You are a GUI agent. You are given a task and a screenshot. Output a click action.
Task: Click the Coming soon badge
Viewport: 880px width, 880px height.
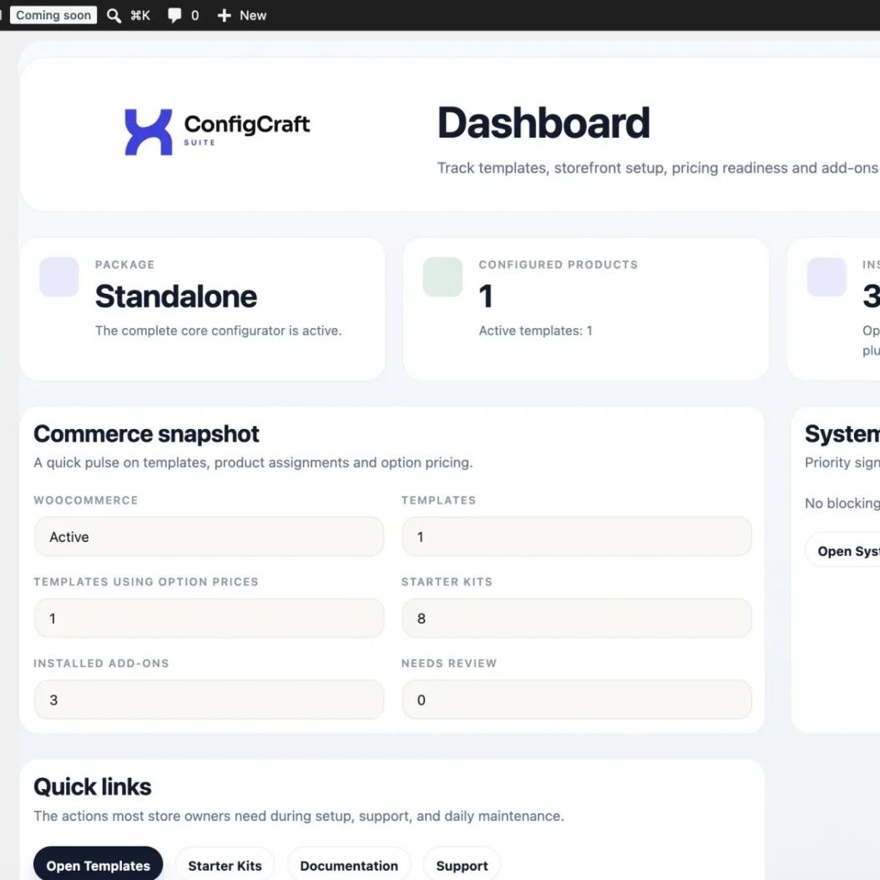(x=53, y=15)
